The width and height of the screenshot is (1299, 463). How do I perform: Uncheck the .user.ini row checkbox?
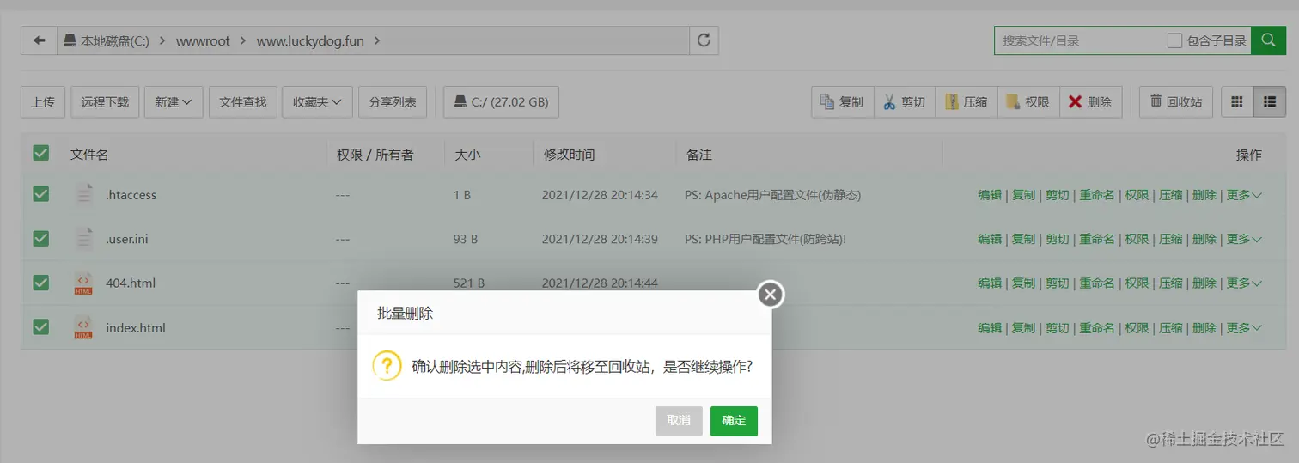pos(40,238)
